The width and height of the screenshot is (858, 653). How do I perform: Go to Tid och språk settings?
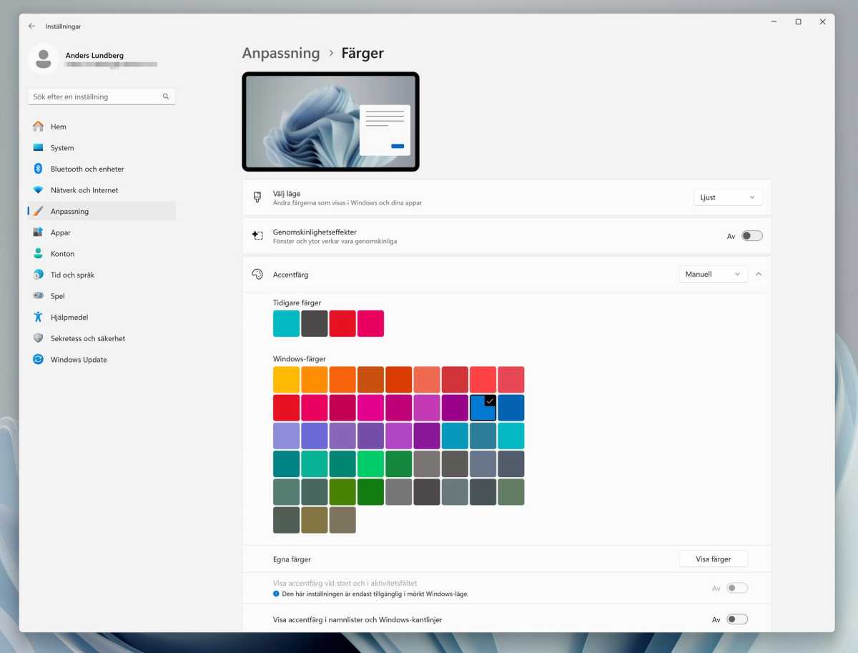[x=72, y=275]
